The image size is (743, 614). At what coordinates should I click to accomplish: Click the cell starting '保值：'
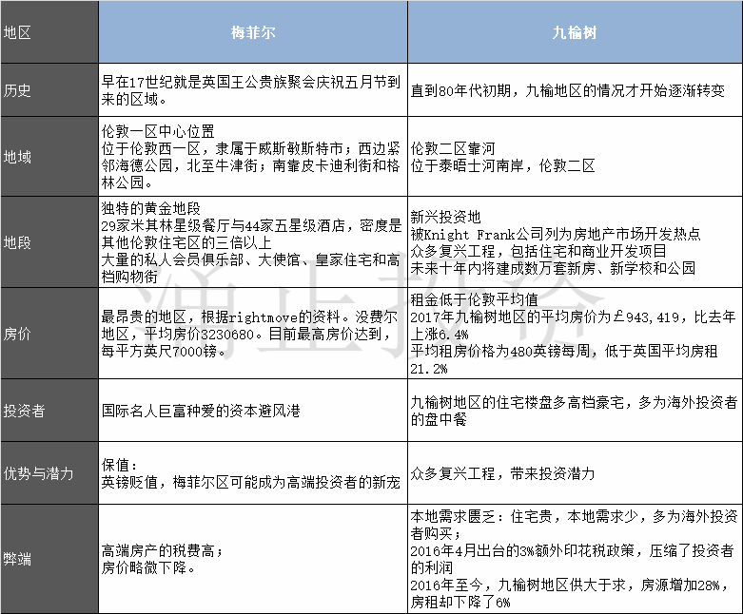[x=253, y=473]
